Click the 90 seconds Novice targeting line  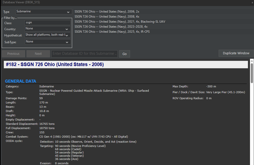click(x=80, y=146)
